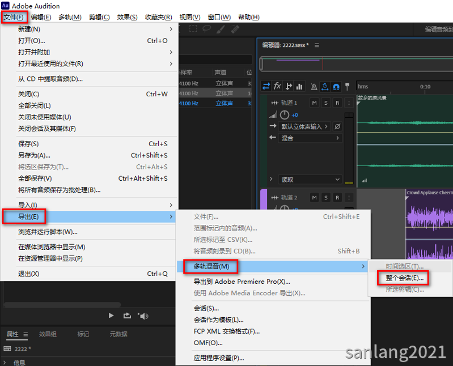453x366 pixels.
Task: Solo 轨道 2 with S button
Action: tap(326, 197)
